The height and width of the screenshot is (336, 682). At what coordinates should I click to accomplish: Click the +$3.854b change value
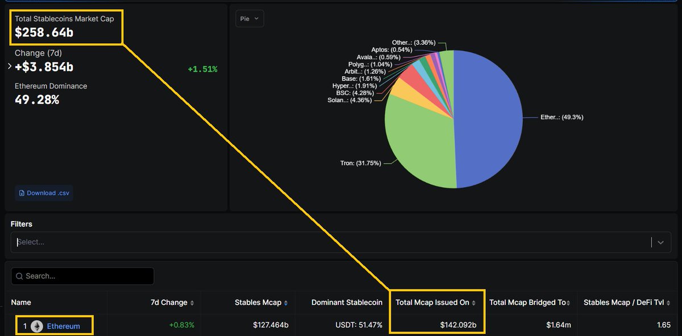[44, 67]
